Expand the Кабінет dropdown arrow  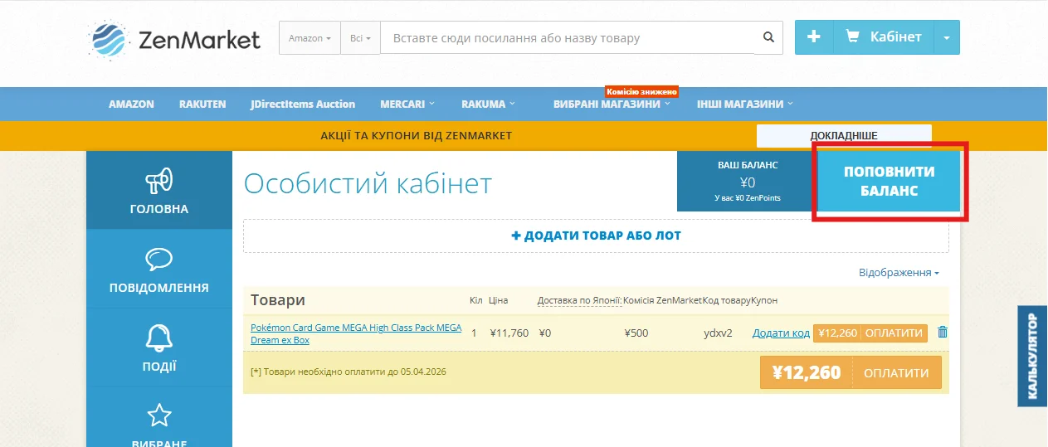(947, 37)
